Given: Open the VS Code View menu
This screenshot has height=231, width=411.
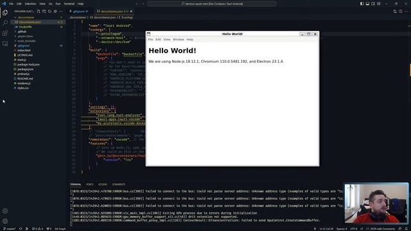Looking at the screenshot, I should pos(42,4).
